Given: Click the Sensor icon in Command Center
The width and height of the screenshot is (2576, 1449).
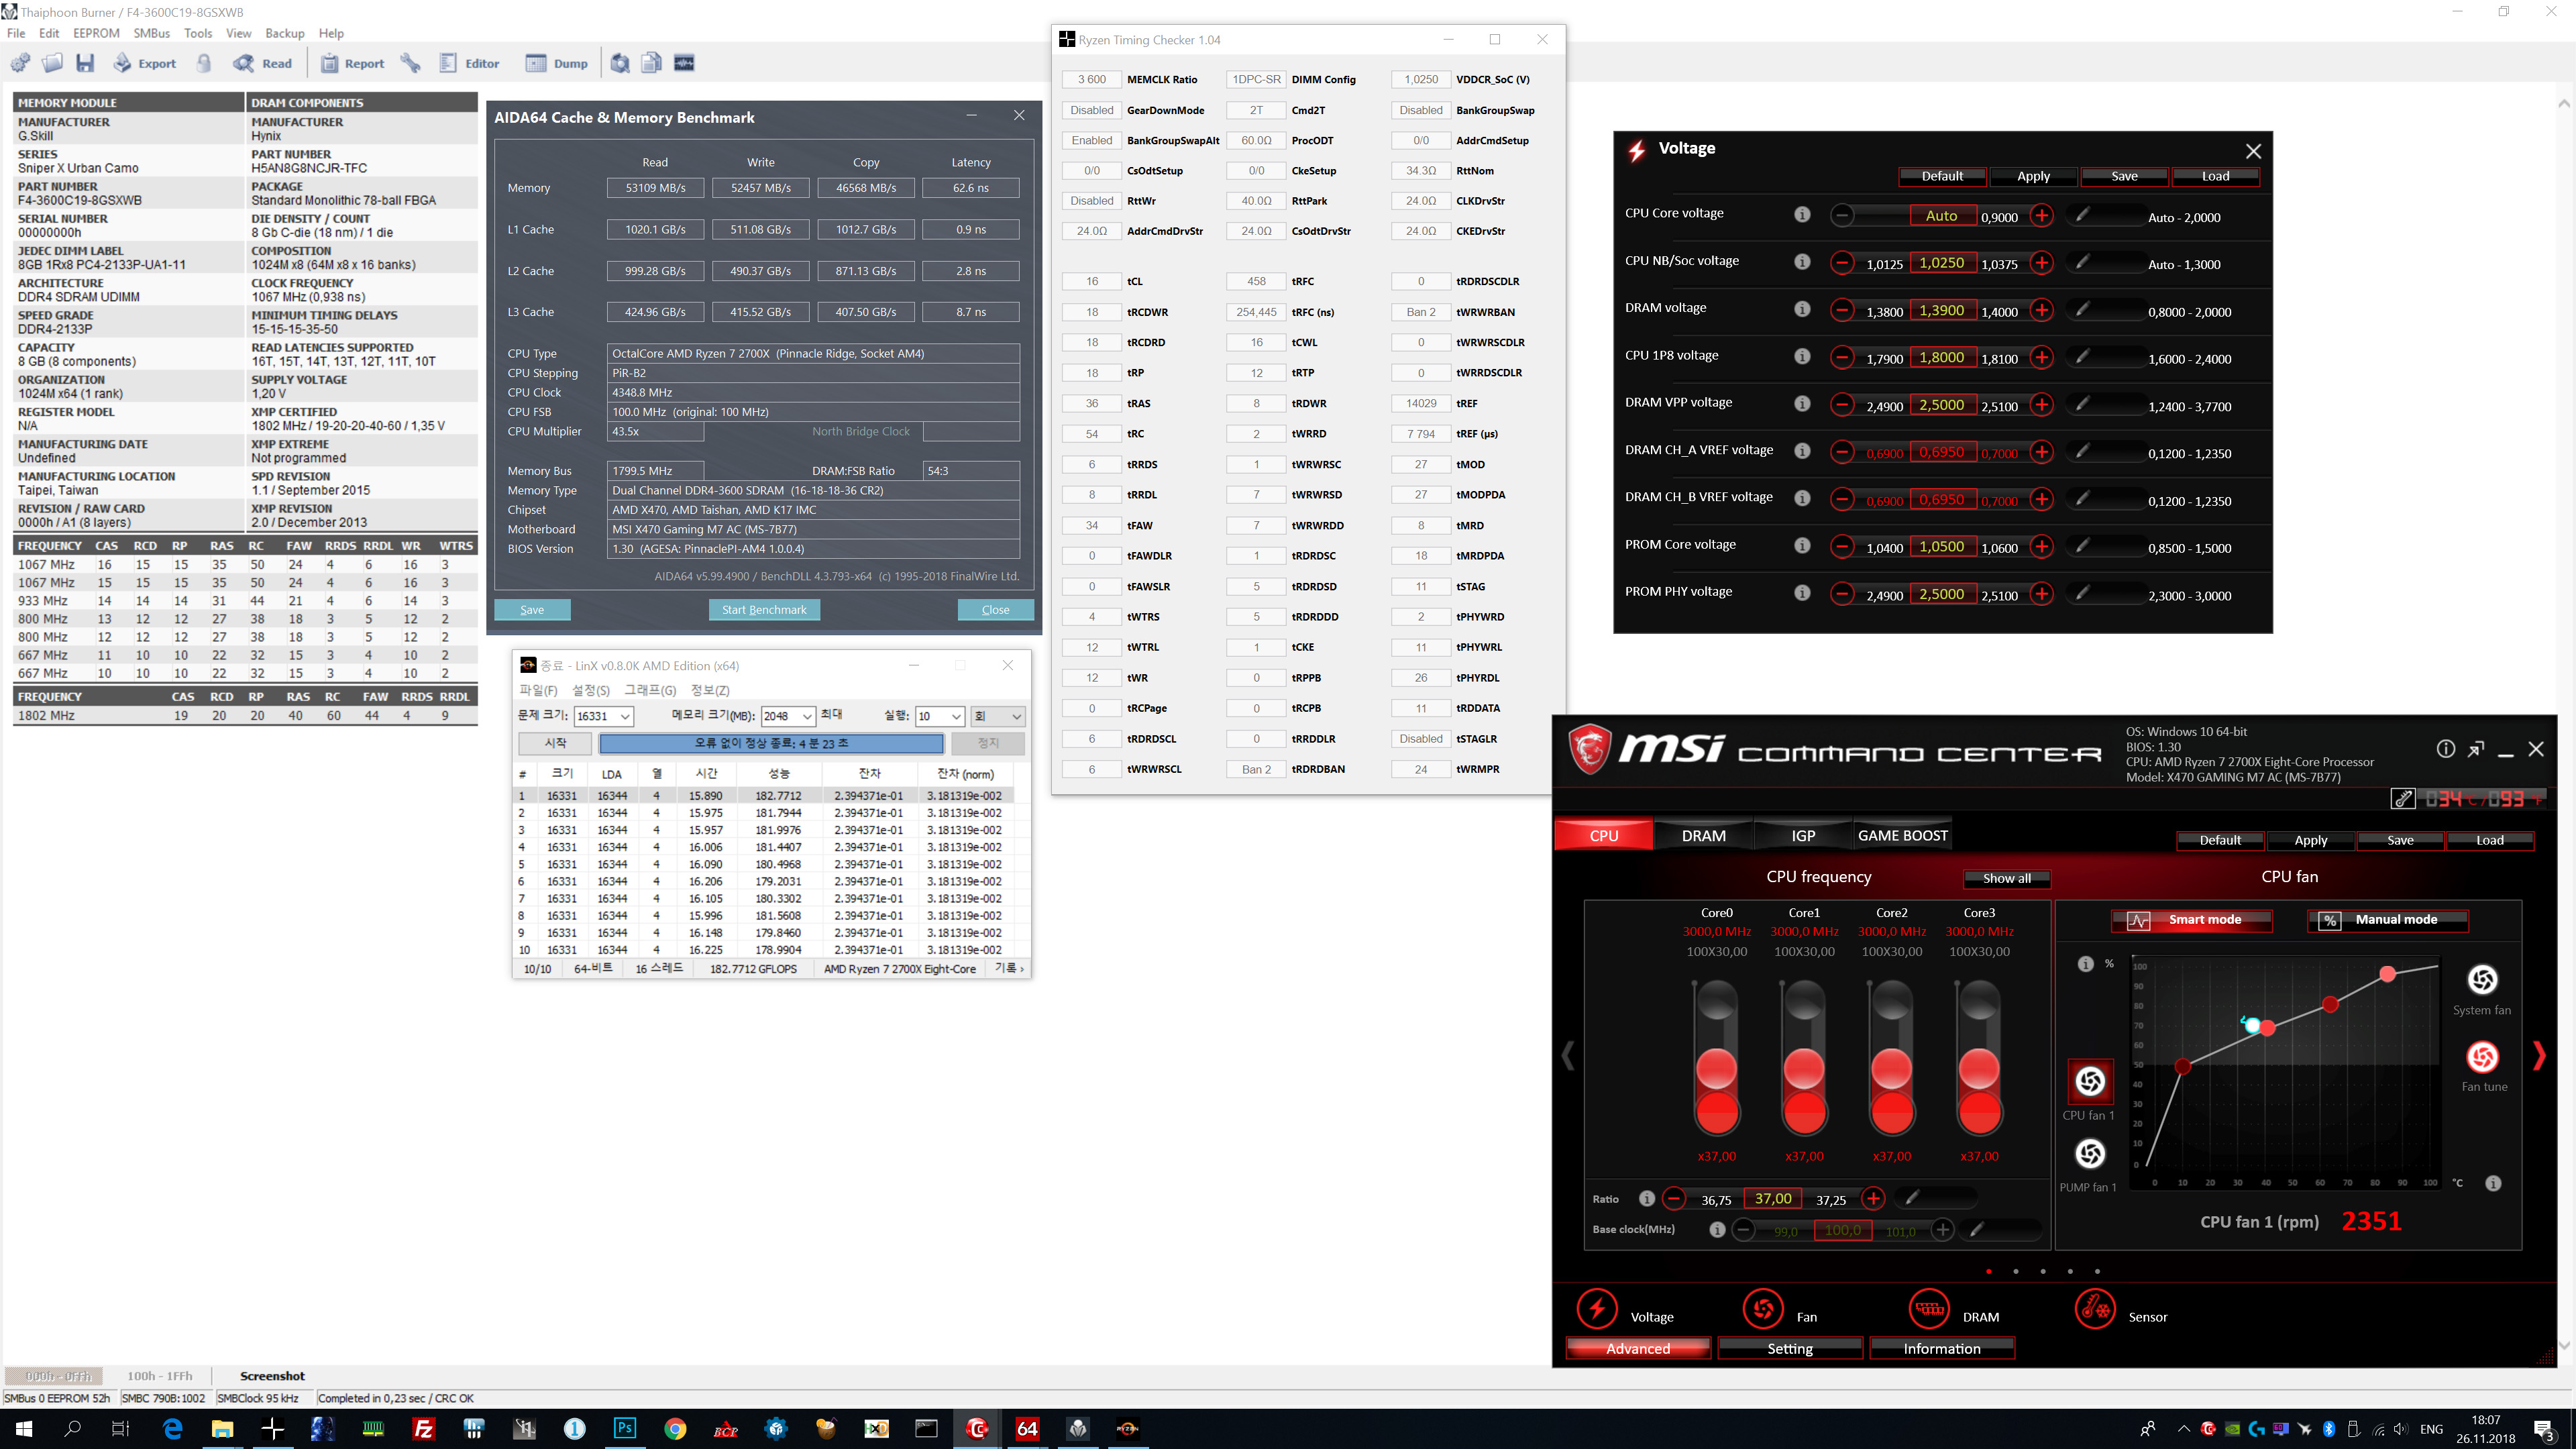Looking at the screenshot, I should tap(2095, 1308).
